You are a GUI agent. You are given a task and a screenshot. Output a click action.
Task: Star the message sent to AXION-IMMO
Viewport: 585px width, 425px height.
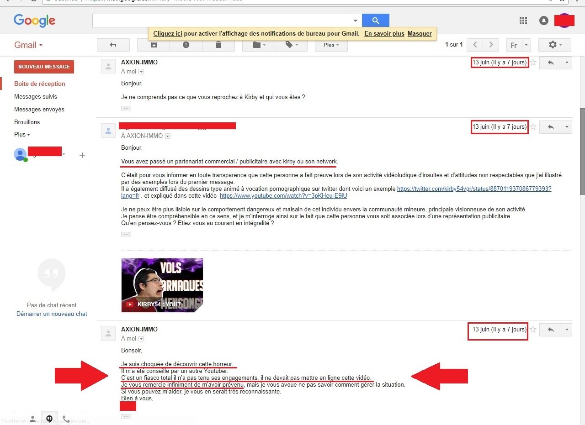click(x=533, y=127)
